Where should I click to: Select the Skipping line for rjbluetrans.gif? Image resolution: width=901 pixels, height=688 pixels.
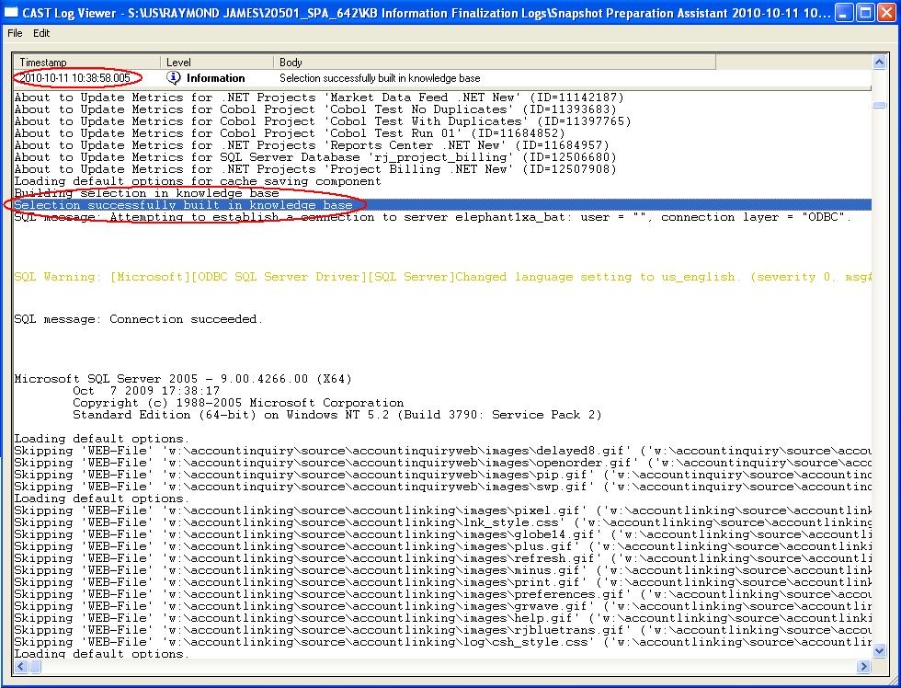442,630
